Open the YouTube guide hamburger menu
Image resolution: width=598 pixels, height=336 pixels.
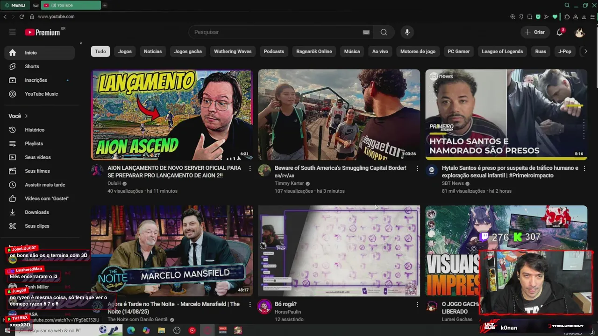[x=13, y=32]
